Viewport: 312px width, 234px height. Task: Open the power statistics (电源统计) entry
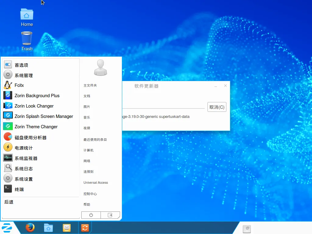[x=23, y=148]
